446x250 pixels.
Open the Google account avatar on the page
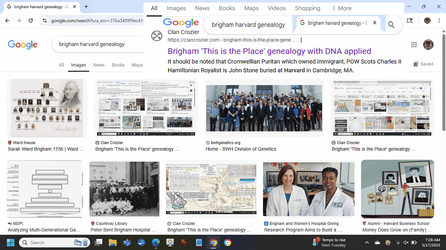coord(428,45)
